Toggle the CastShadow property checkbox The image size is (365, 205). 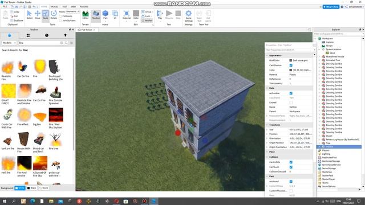(x=291, y=65)
